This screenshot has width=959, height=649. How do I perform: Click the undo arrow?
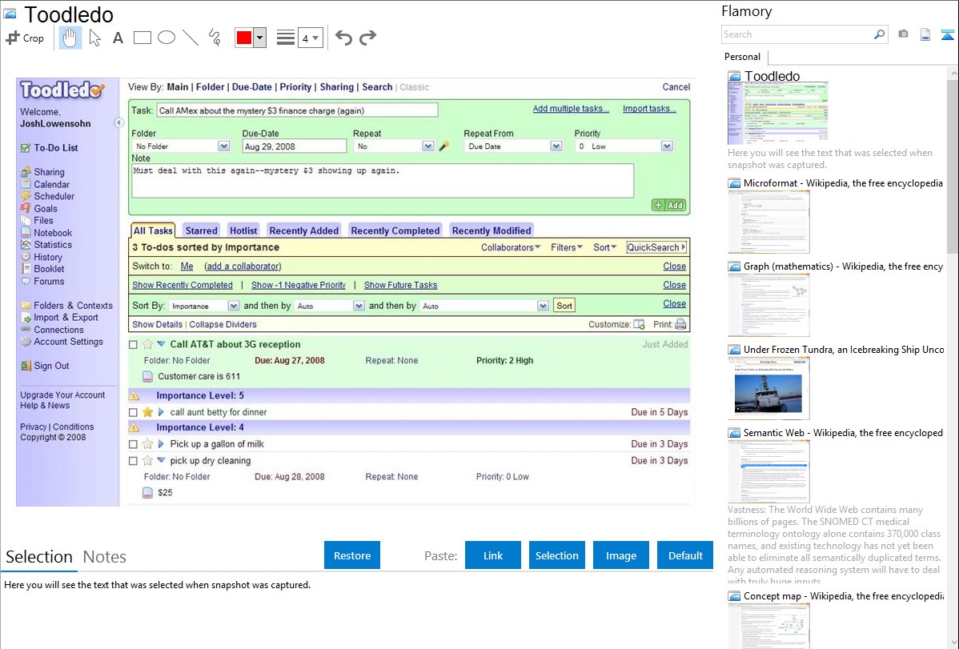point(343,38)
